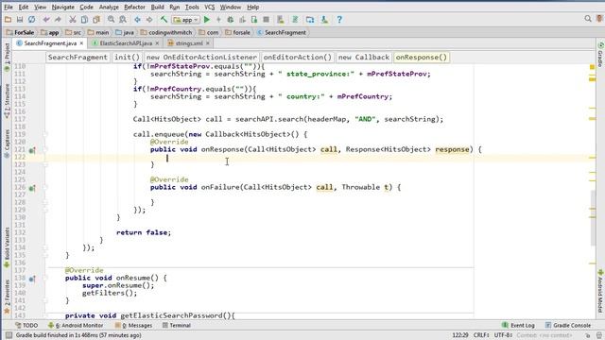Jump to onEditorAction() in the structure breadcrumb
Viewport: 605px width, 340px height.
(297, 57)
